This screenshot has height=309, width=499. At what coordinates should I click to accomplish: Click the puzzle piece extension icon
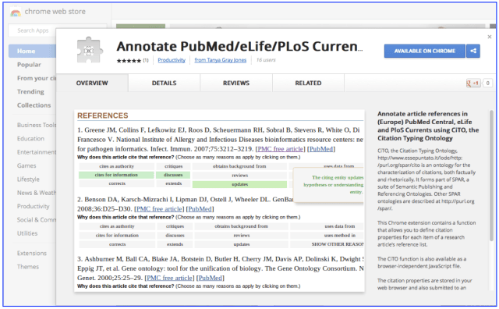90,51
